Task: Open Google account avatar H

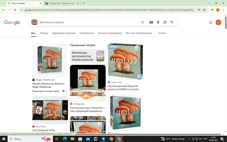Action: coord(218,22)
